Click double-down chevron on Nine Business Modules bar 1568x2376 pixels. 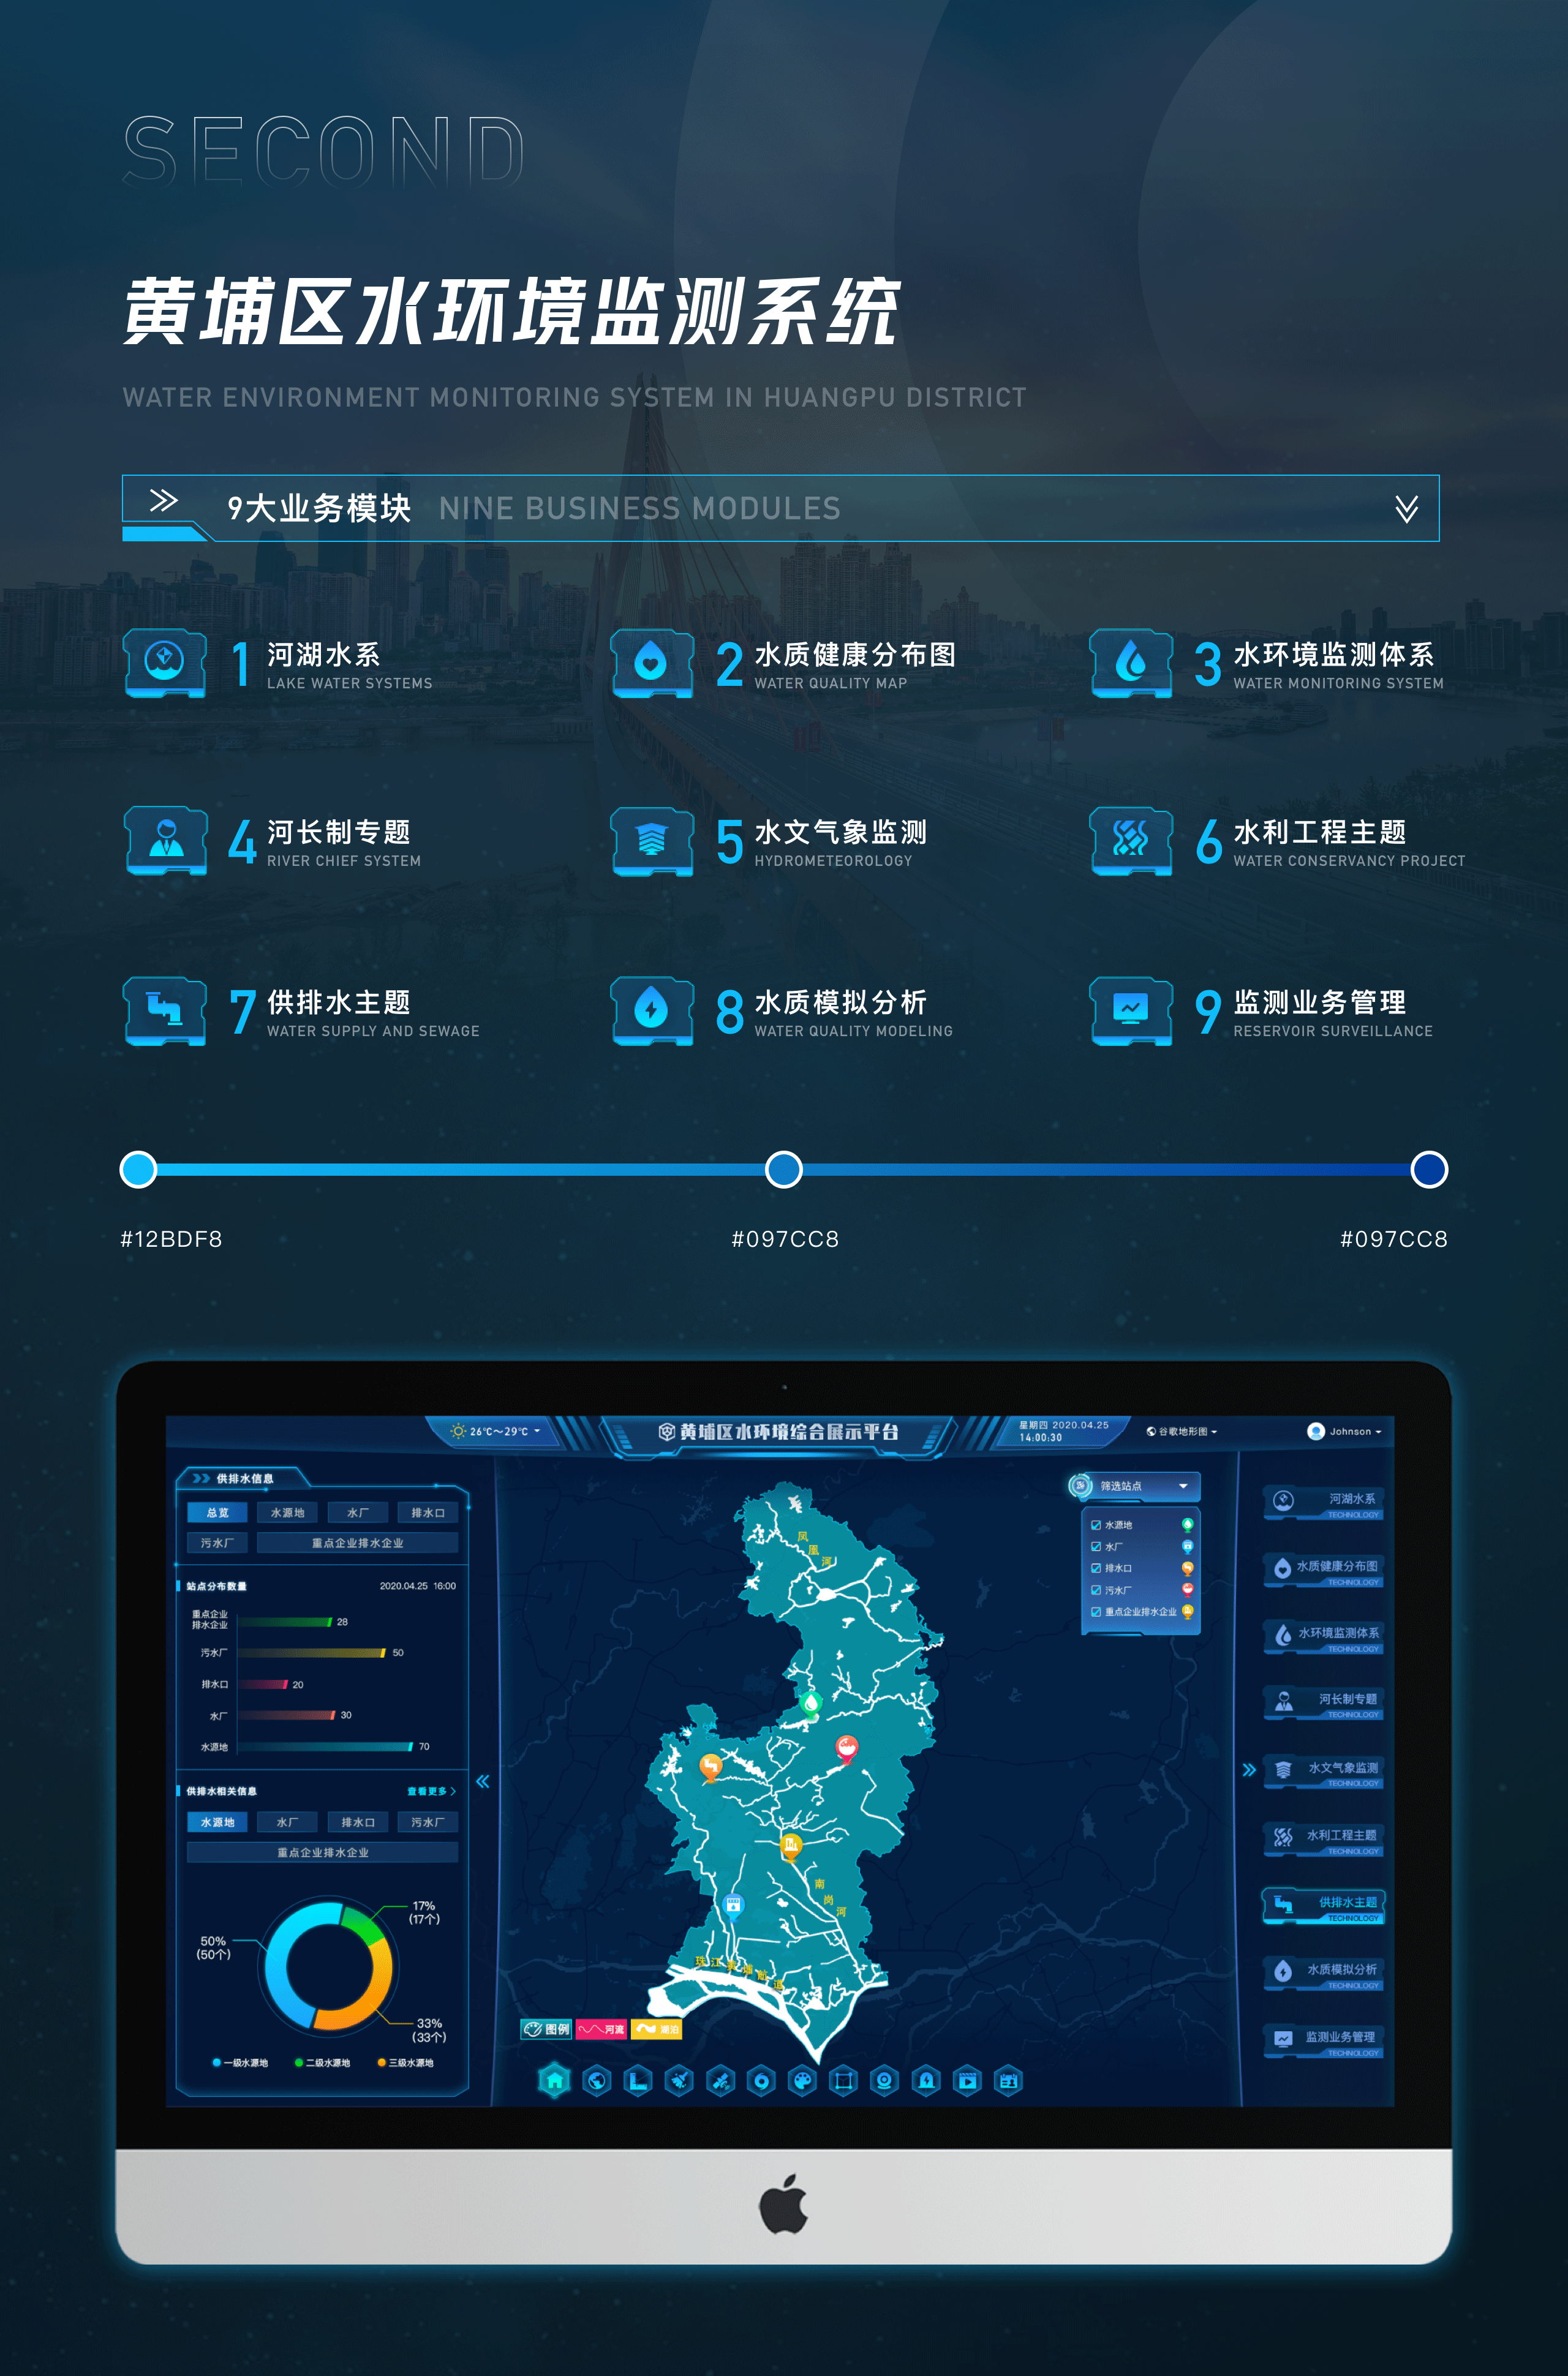point(1407,509)
